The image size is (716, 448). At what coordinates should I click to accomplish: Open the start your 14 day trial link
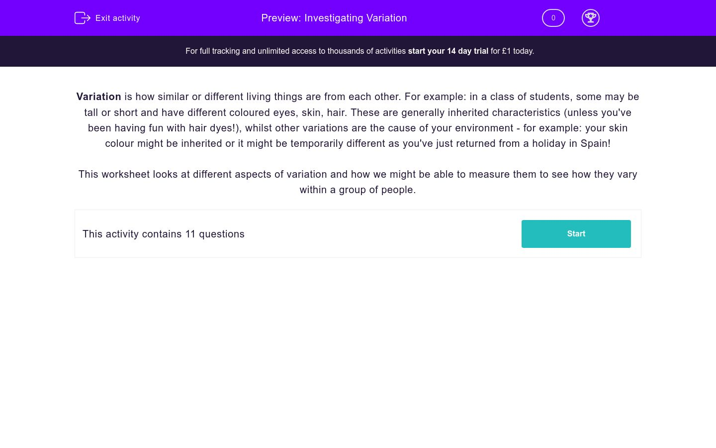click(447, 51)
